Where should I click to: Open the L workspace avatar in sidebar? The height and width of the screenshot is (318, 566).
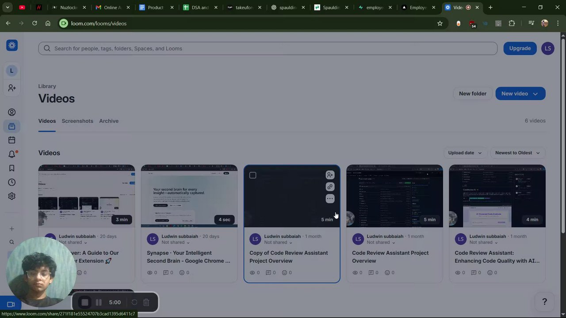(x=12, y=71)
